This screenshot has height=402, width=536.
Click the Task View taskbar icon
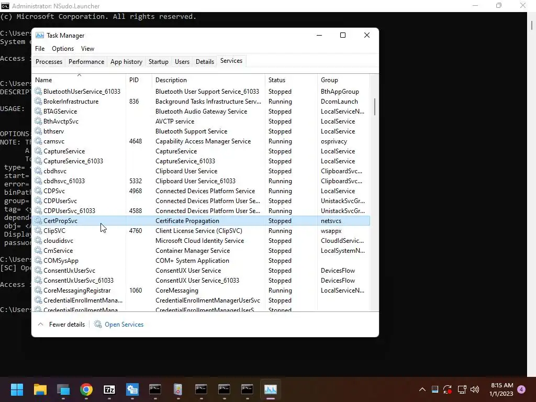click(x=63, y=389)
